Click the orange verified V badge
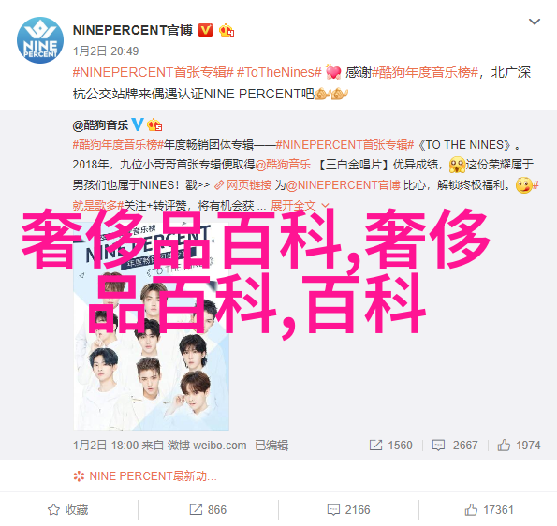Screen dimensions: 557x526 coord(205,31)
